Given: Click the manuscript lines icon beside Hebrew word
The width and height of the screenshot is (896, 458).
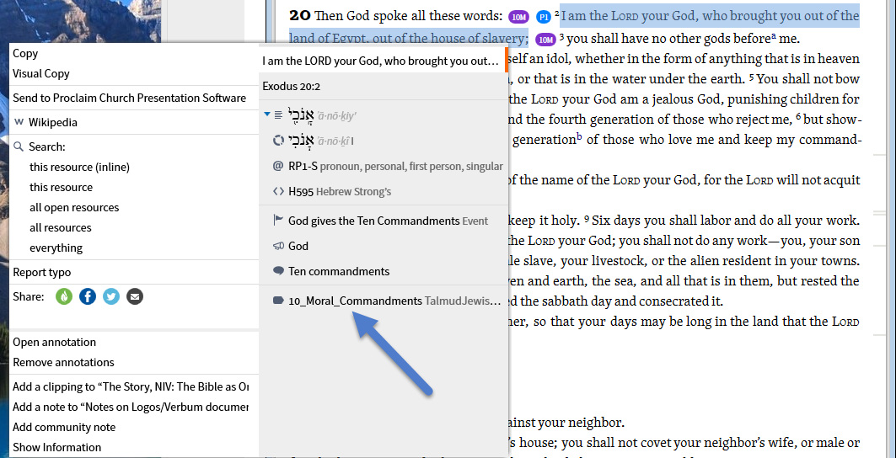Looking at the screenshot, I should [278, 114].
